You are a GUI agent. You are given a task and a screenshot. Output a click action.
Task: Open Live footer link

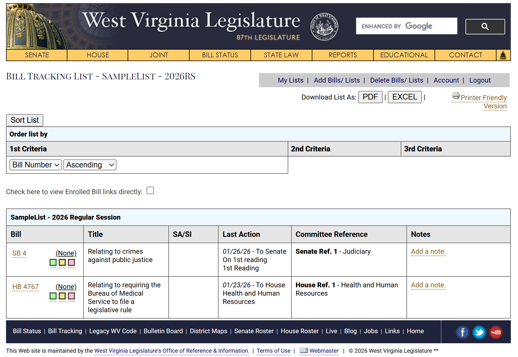(x=331, y=331)
